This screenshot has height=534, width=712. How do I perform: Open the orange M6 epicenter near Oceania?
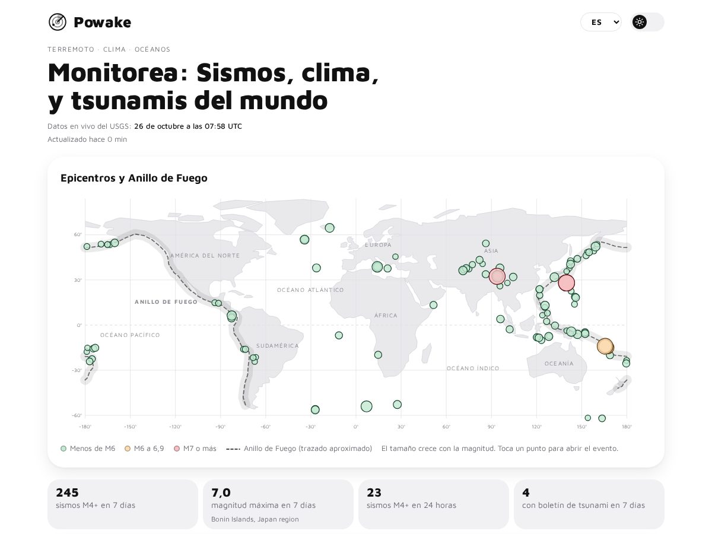[605, 346]
